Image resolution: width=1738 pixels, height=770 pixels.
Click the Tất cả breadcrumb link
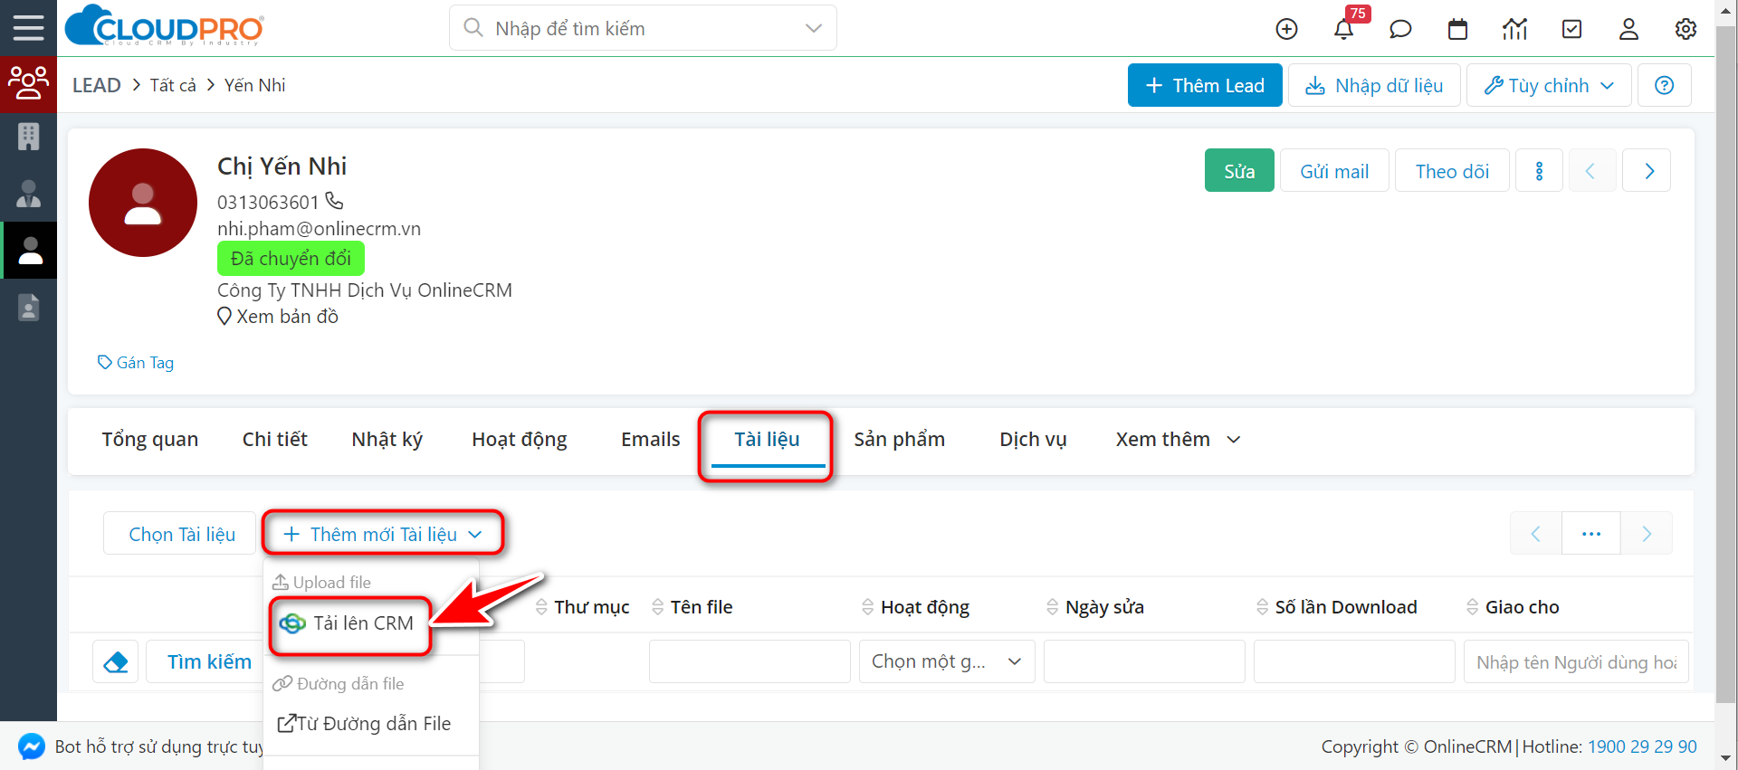173,85
